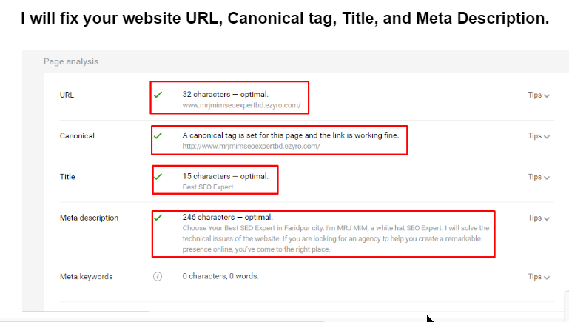Viewport: 569px width, 322px height.
Task: Click the 'Best SEO Expert' title text
Action: [x=208, y=187]
